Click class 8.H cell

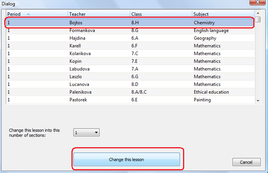135,23
